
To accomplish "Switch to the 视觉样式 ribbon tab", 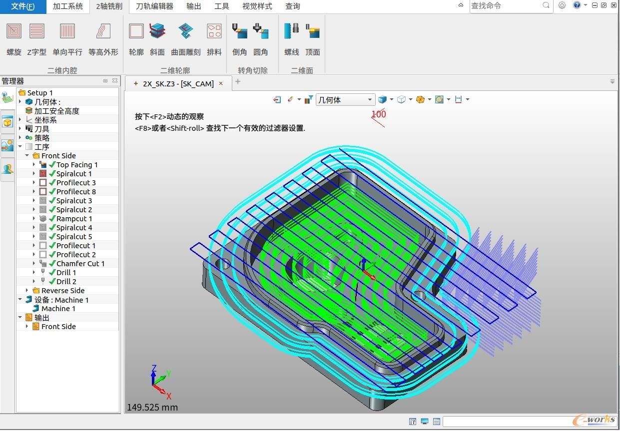I will click(257, 6).
